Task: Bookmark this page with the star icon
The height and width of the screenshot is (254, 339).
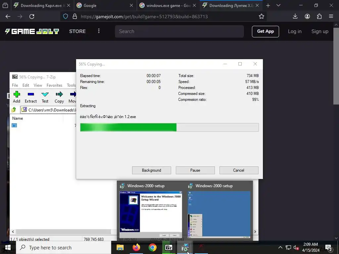Action: pos(262,17)
